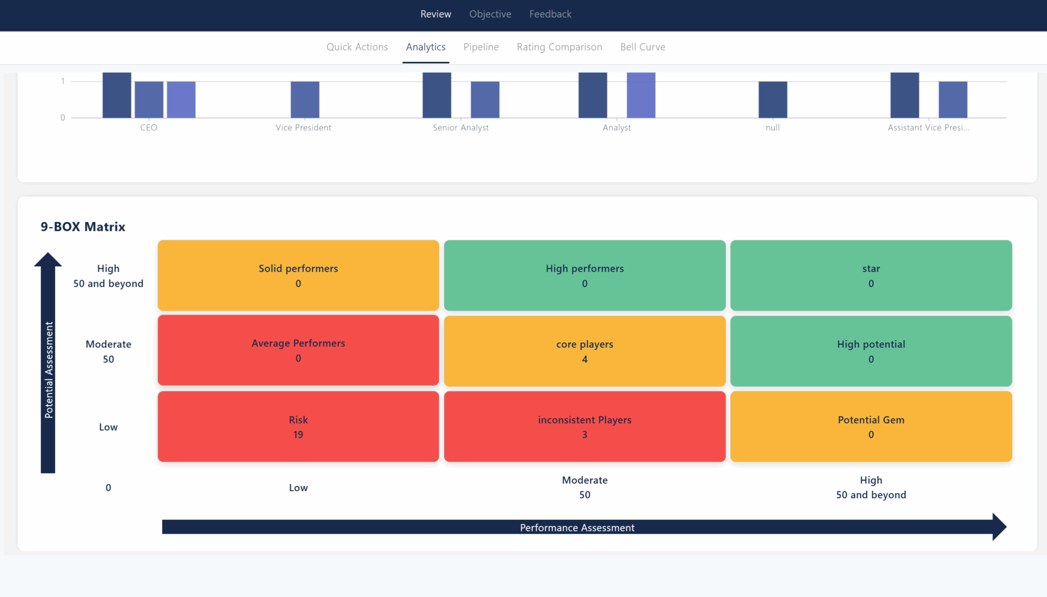Click the Solid performers box
Screen dimensions: 1047x597
coord(298,275)
